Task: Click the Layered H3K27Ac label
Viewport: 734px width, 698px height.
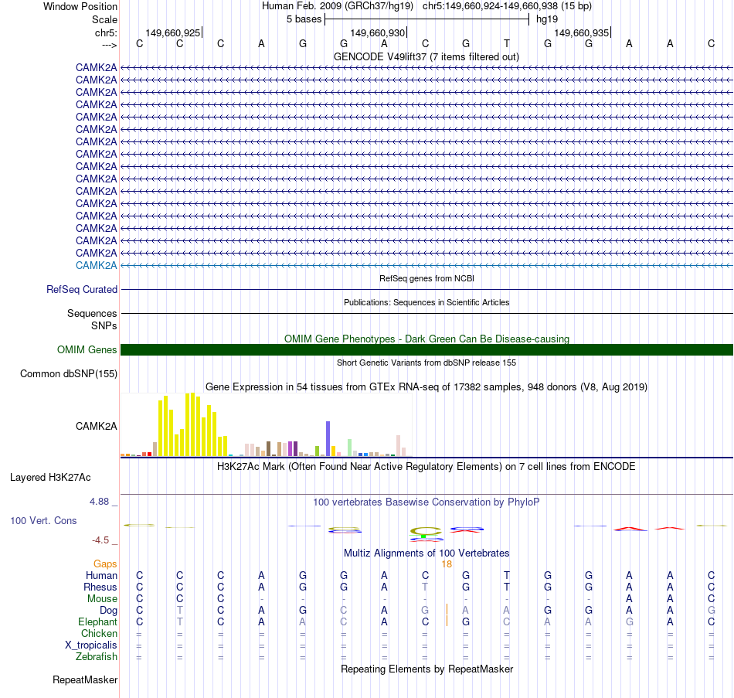Action: click(x=50, y=478)
